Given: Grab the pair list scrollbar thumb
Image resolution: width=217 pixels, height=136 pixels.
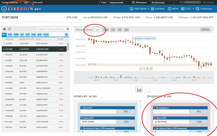Looking at the screenshot, I should pos(68,47).
